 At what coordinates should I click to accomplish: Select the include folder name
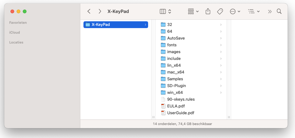[x=174, y=59]
